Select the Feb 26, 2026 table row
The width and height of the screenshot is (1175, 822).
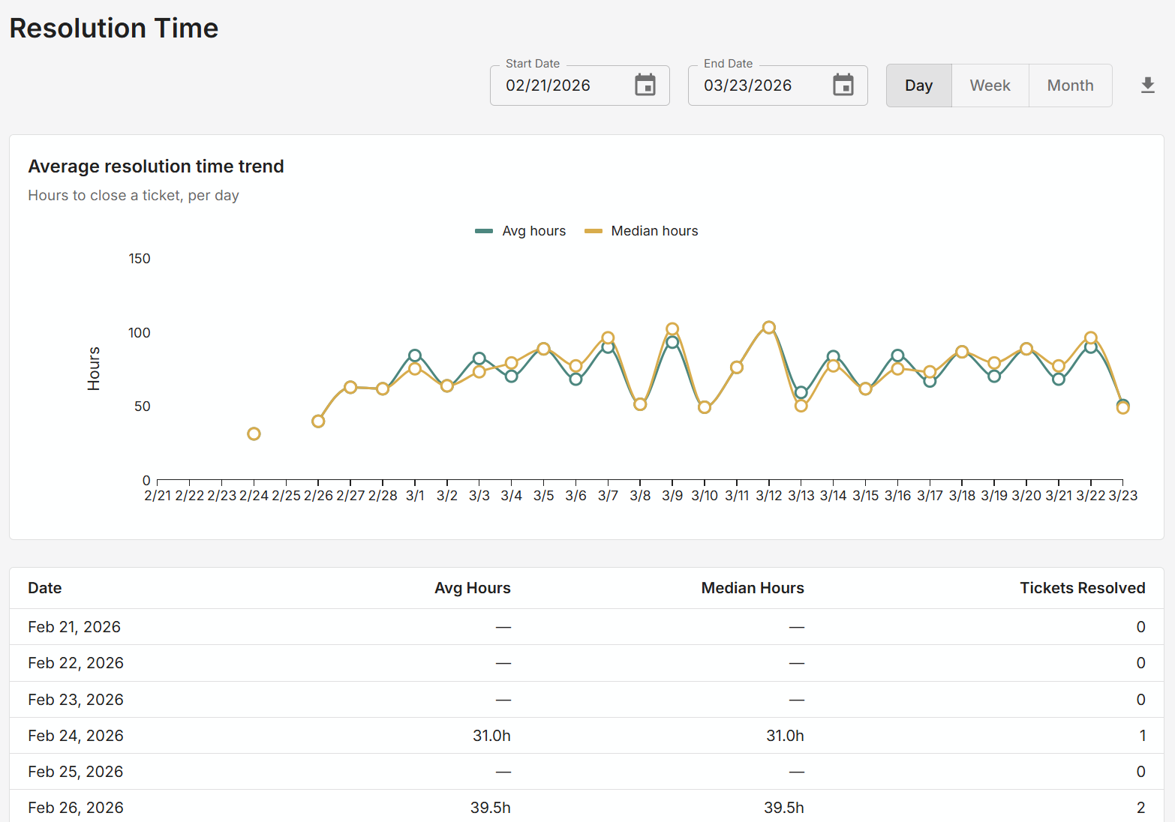tap(585, 808)
